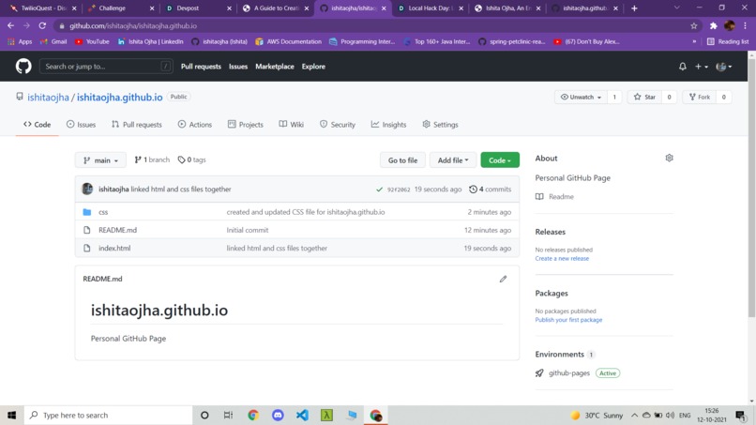
Task: Open the 1 branch link
Action: click(152, 159)
